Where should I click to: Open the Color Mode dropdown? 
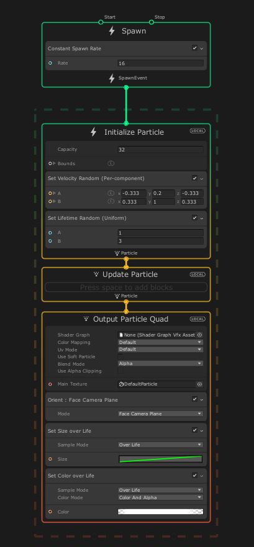[160, 497]
